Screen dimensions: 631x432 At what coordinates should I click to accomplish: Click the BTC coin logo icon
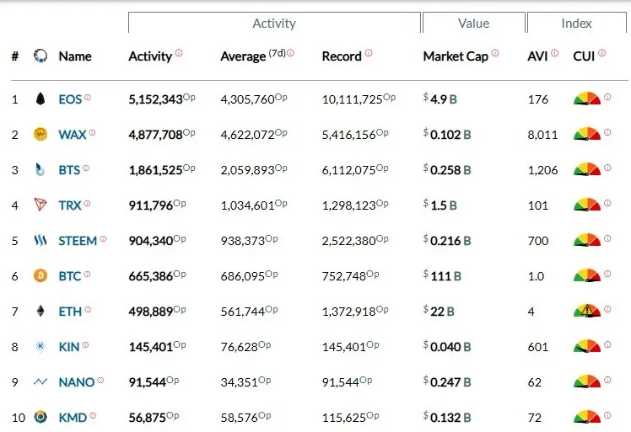coord(40,275)
